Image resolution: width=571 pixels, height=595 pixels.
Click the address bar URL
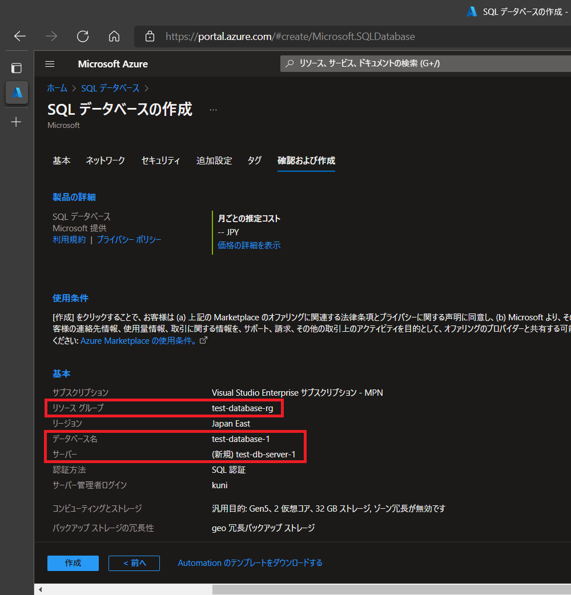pos(290,37)
